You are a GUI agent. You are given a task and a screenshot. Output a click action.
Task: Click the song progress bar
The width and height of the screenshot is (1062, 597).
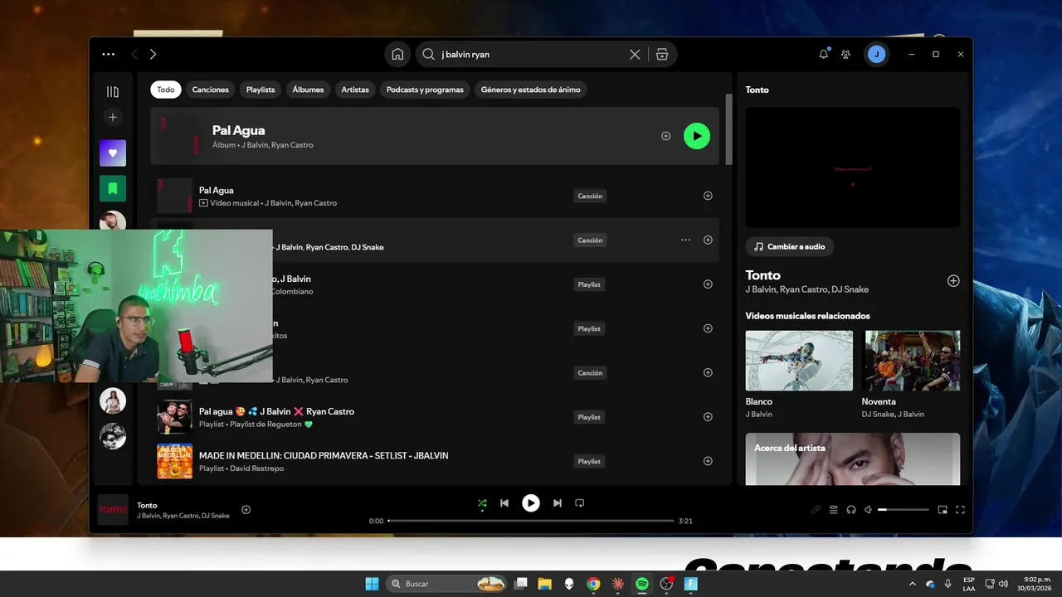tap(531, 521)
